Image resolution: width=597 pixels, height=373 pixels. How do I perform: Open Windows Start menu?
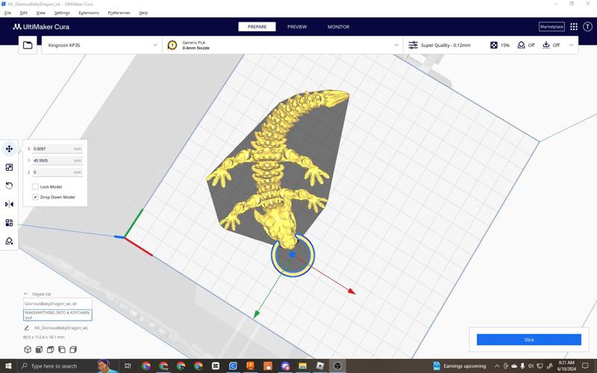tap(8, 366)
